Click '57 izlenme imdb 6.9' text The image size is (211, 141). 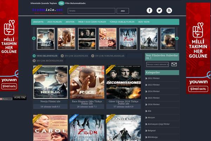pos(123,107)
